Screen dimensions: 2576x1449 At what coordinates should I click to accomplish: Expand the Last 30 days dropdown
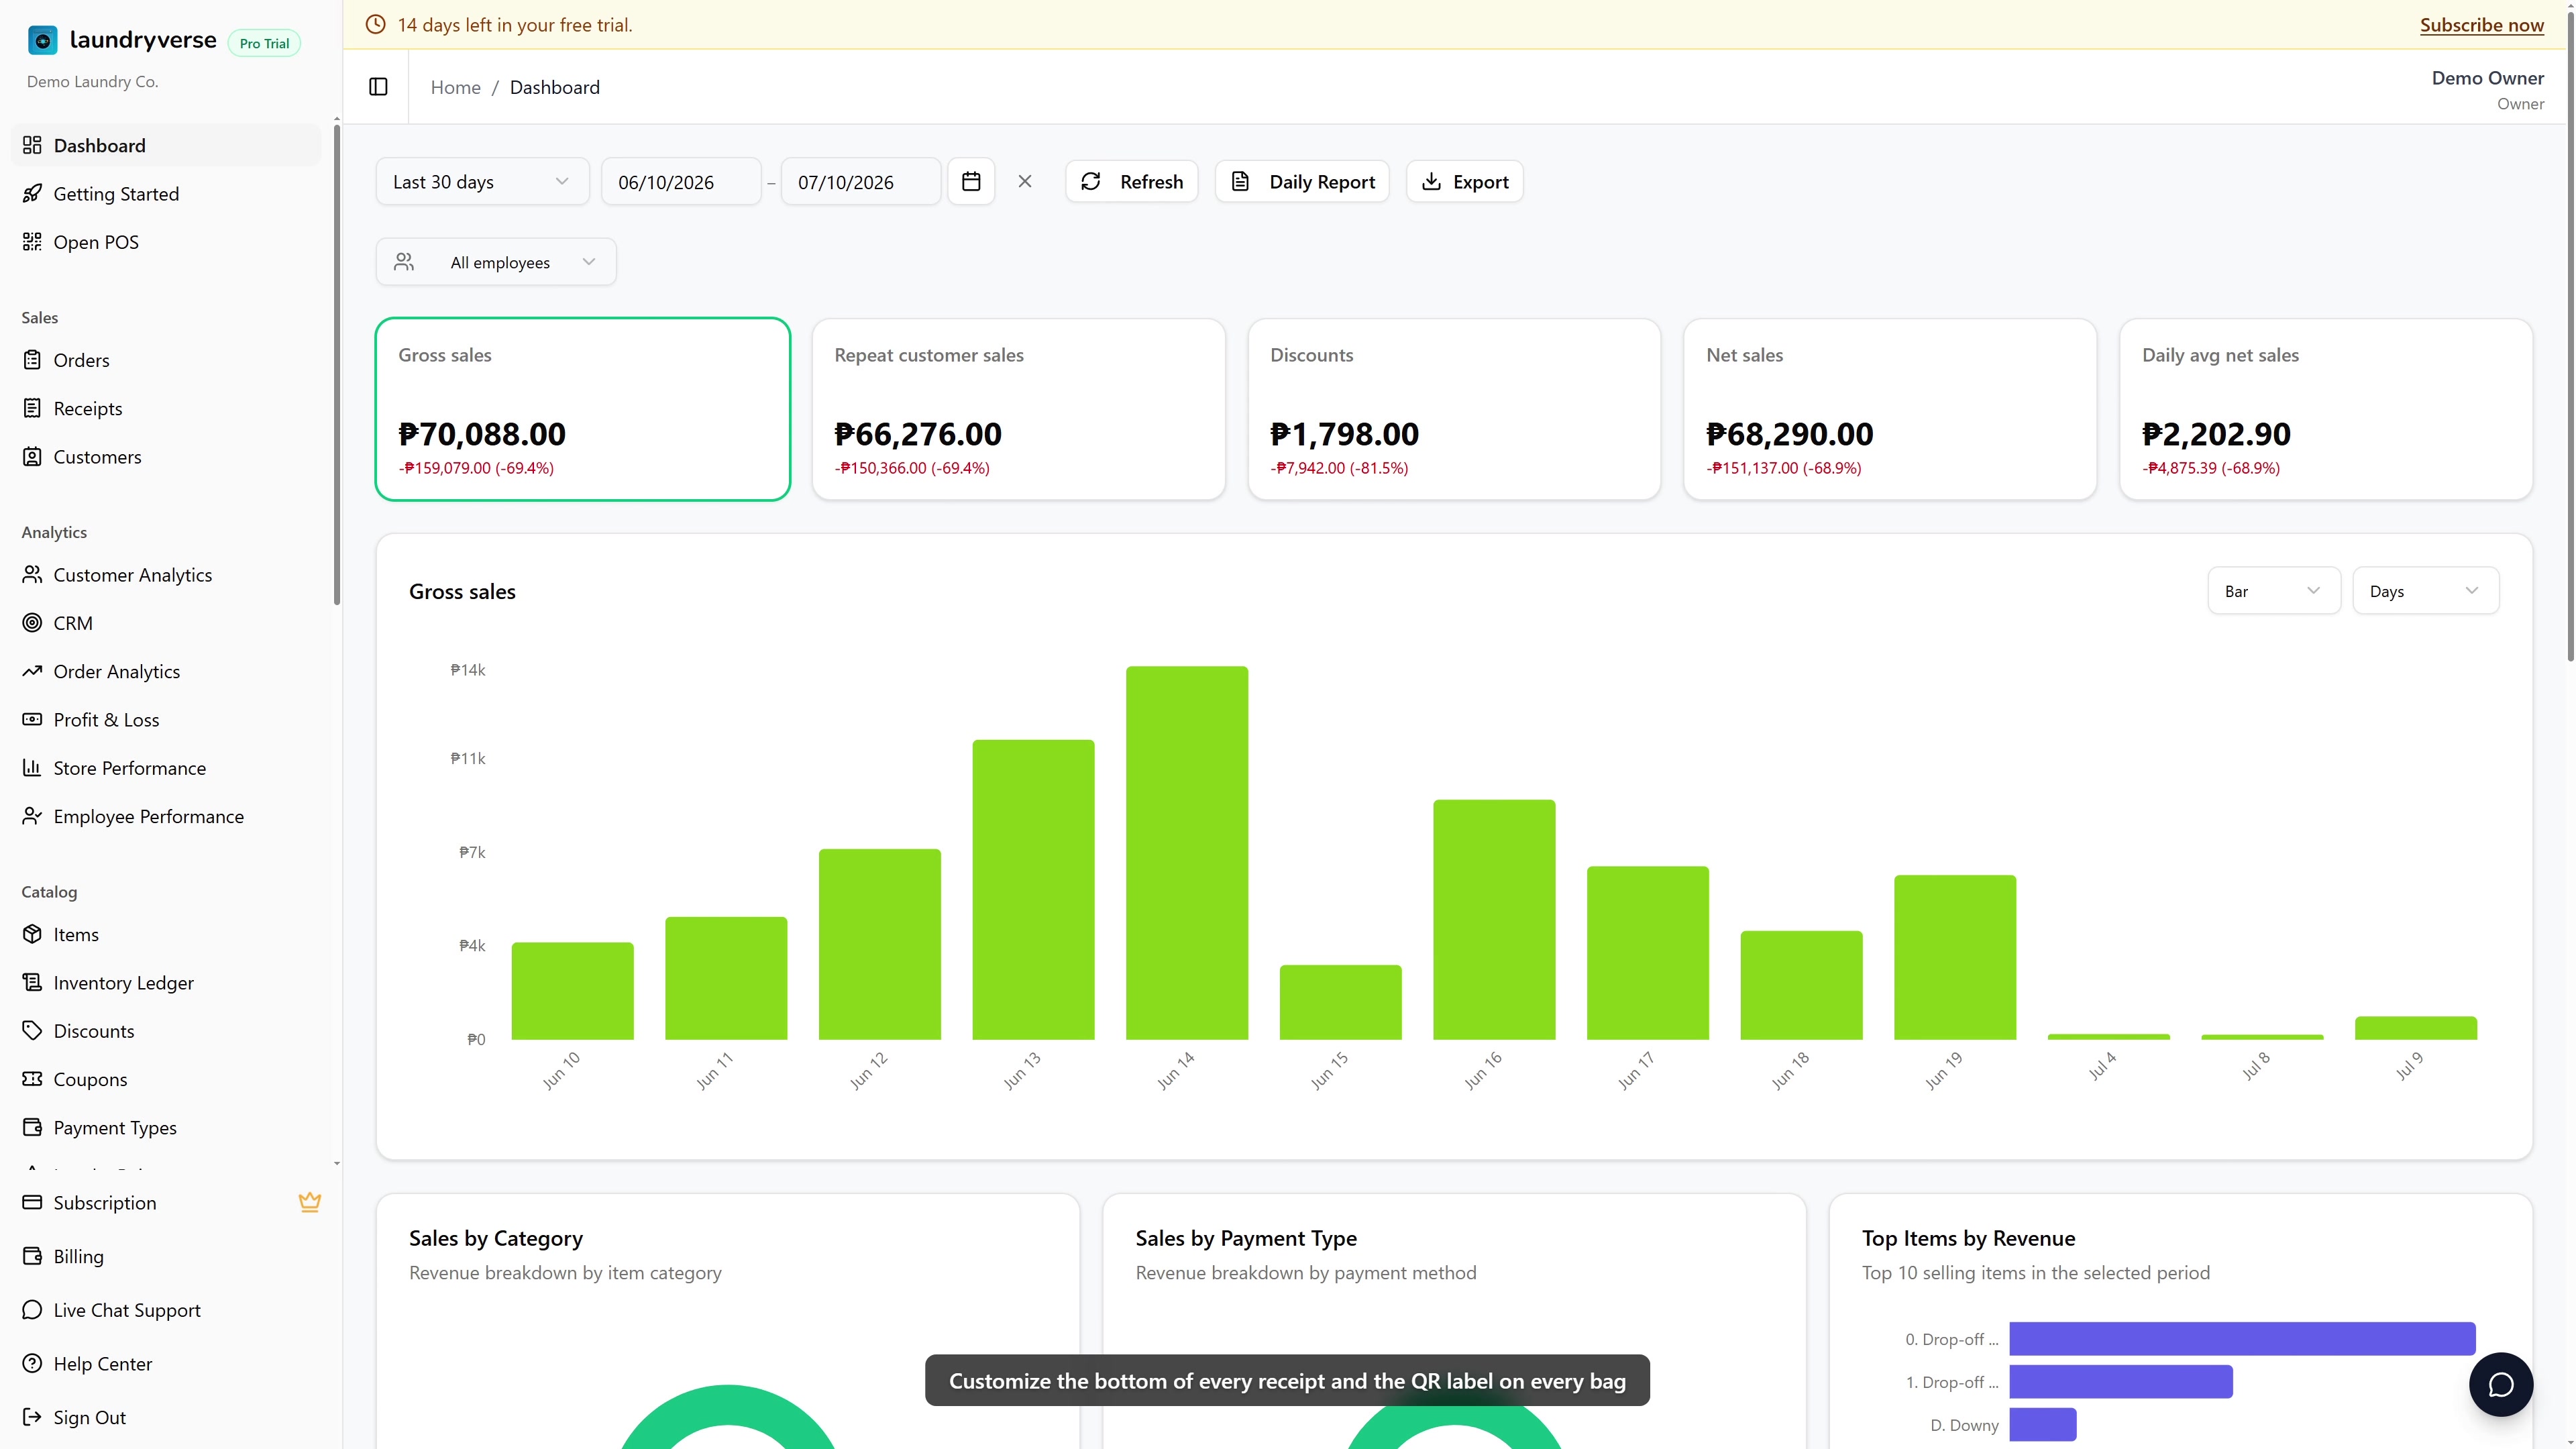[482, 181]
